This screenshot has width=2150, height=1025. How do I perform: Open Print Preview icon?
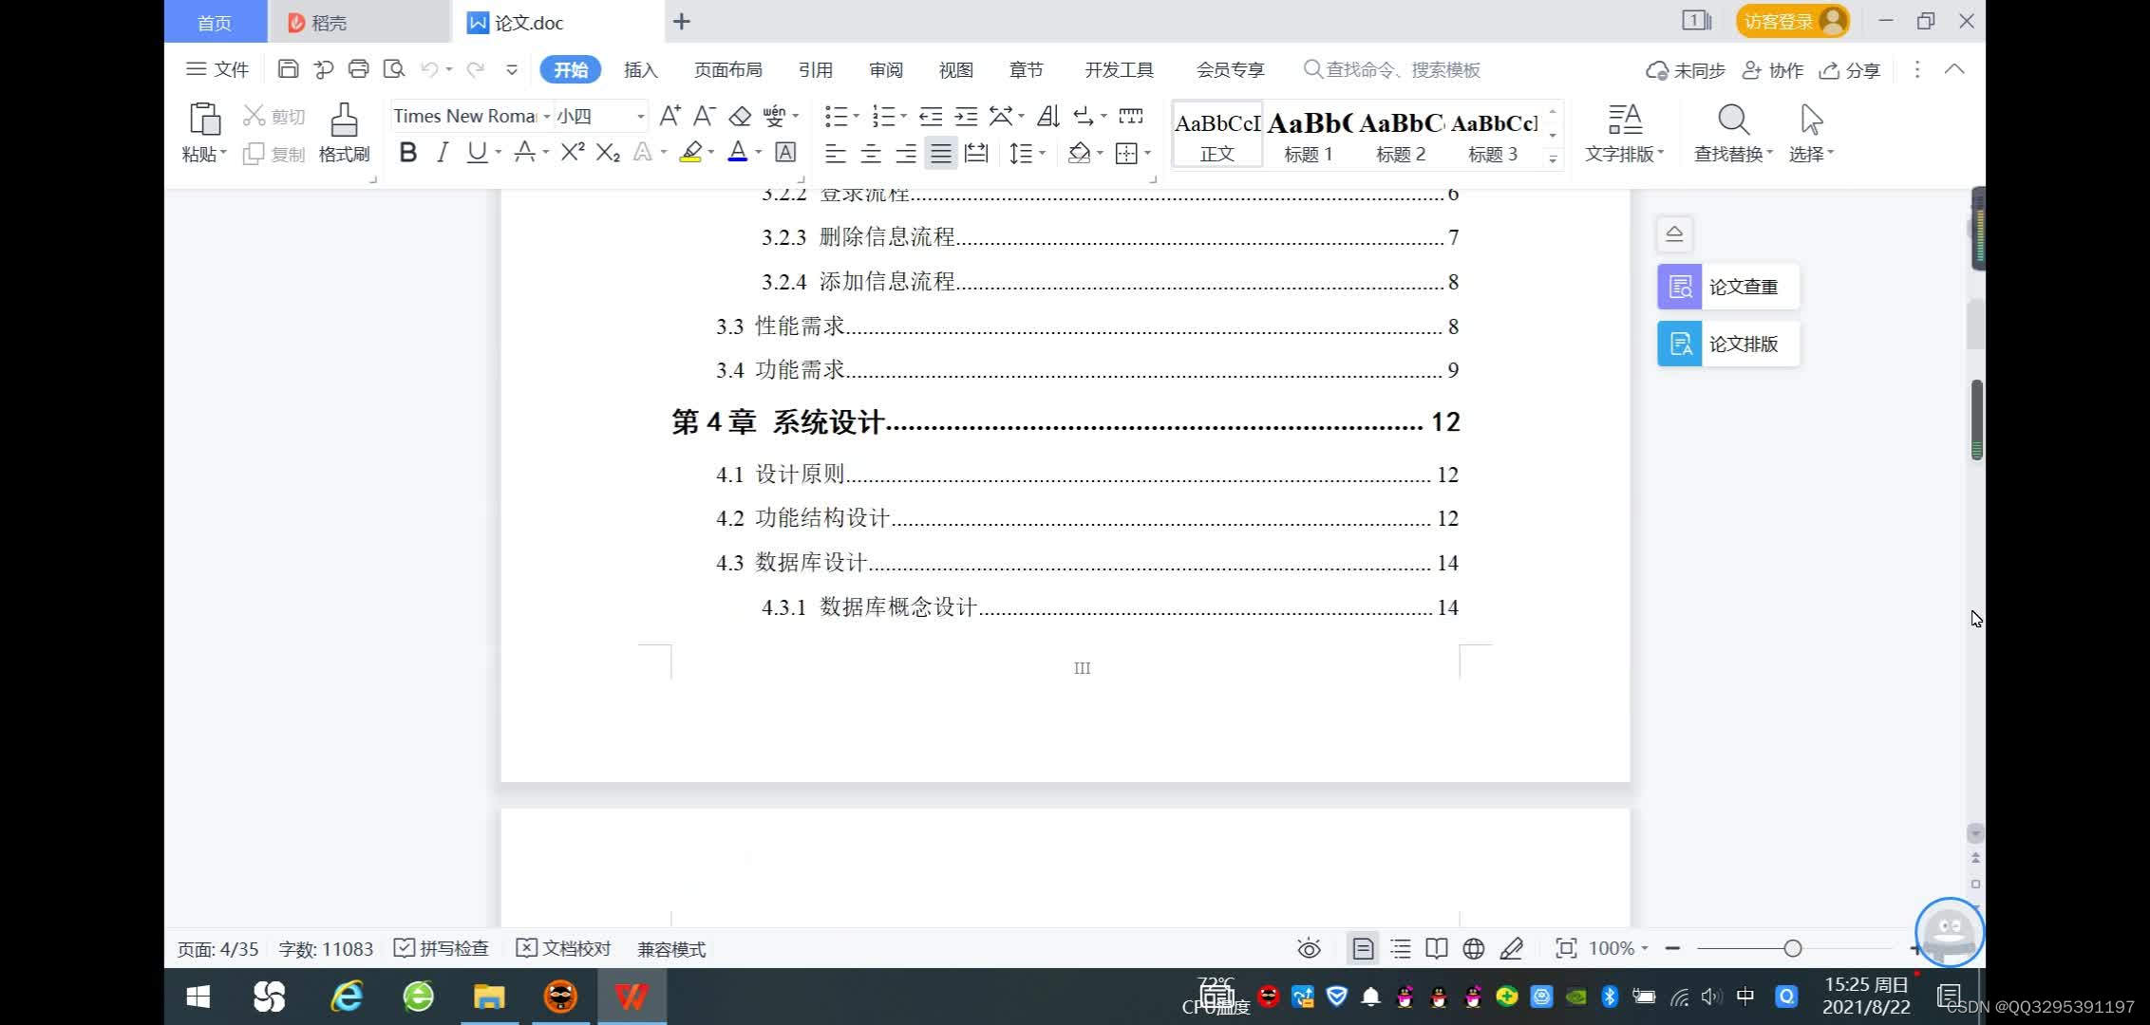coord(393,68)
